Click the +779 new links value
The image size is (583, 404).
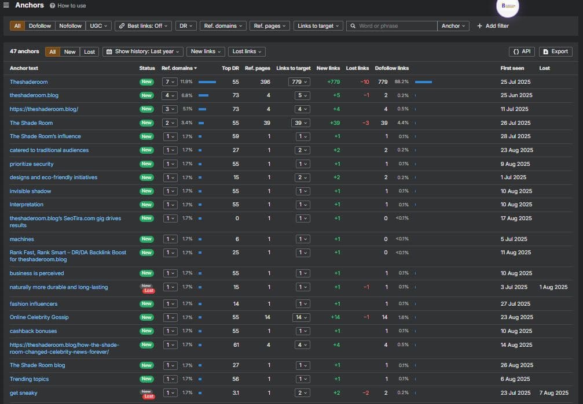point(333,82)
